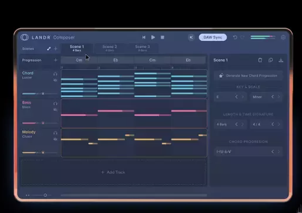Viewport: 302px width, 213px height.
Task: Adjust the Melody track volume slider
Action: 40,152
